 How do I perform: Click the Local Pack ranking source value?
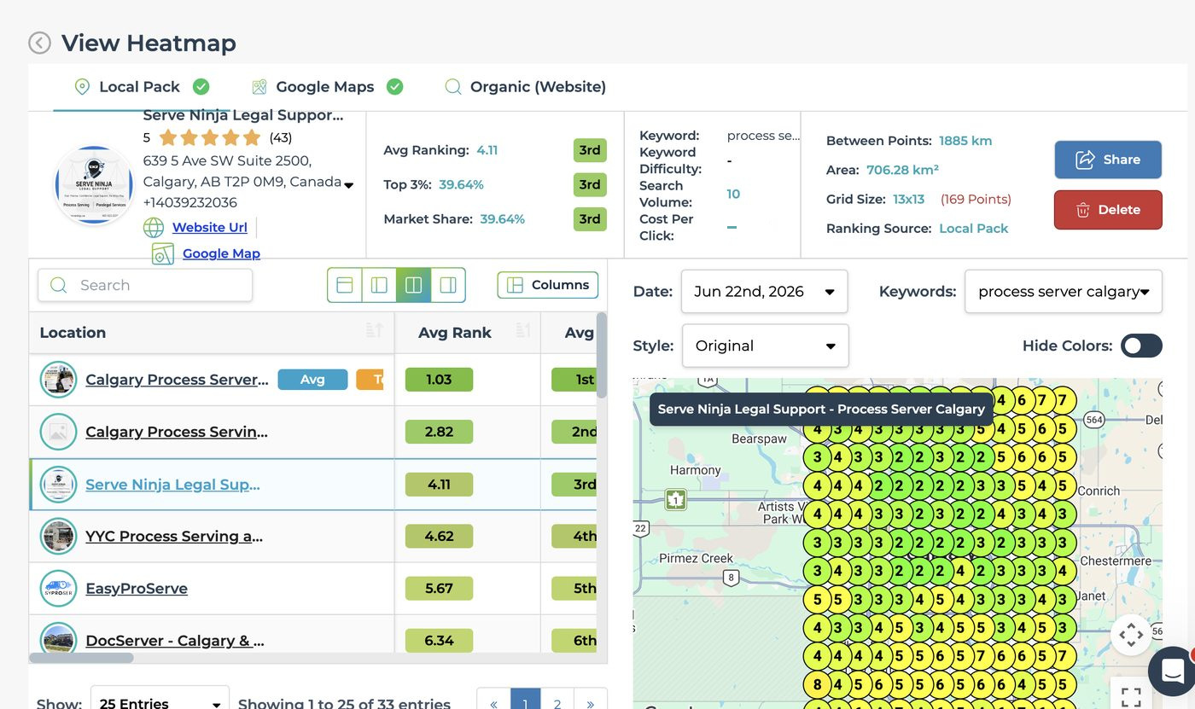pos(973,229)
